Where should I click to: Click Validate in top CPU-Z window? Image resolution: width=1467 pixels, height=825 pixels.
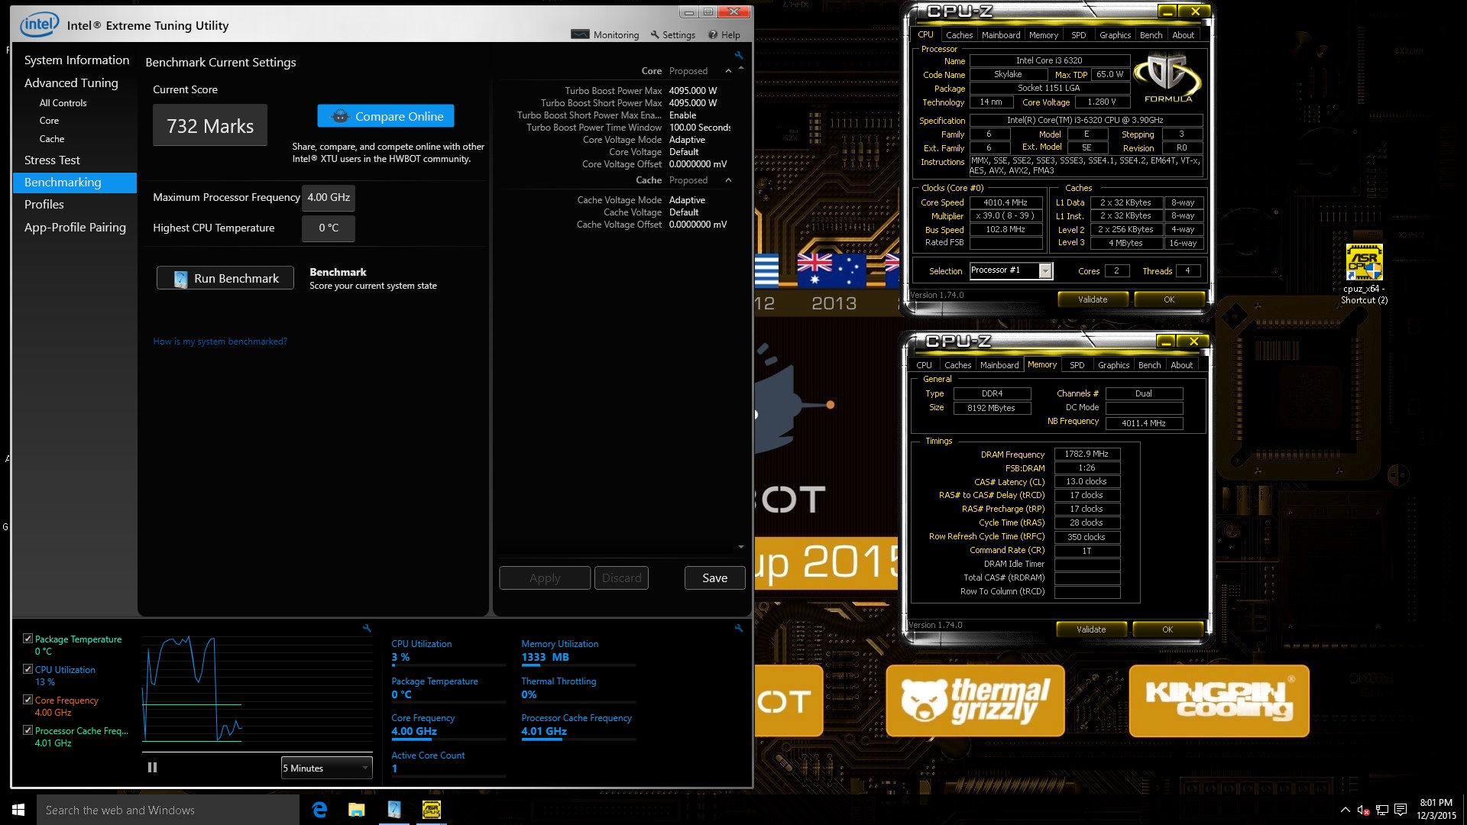pos(1093,299)
